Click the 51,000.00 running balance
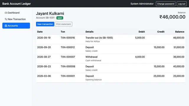The image size is (189, 106). click(x=179, y=47)
